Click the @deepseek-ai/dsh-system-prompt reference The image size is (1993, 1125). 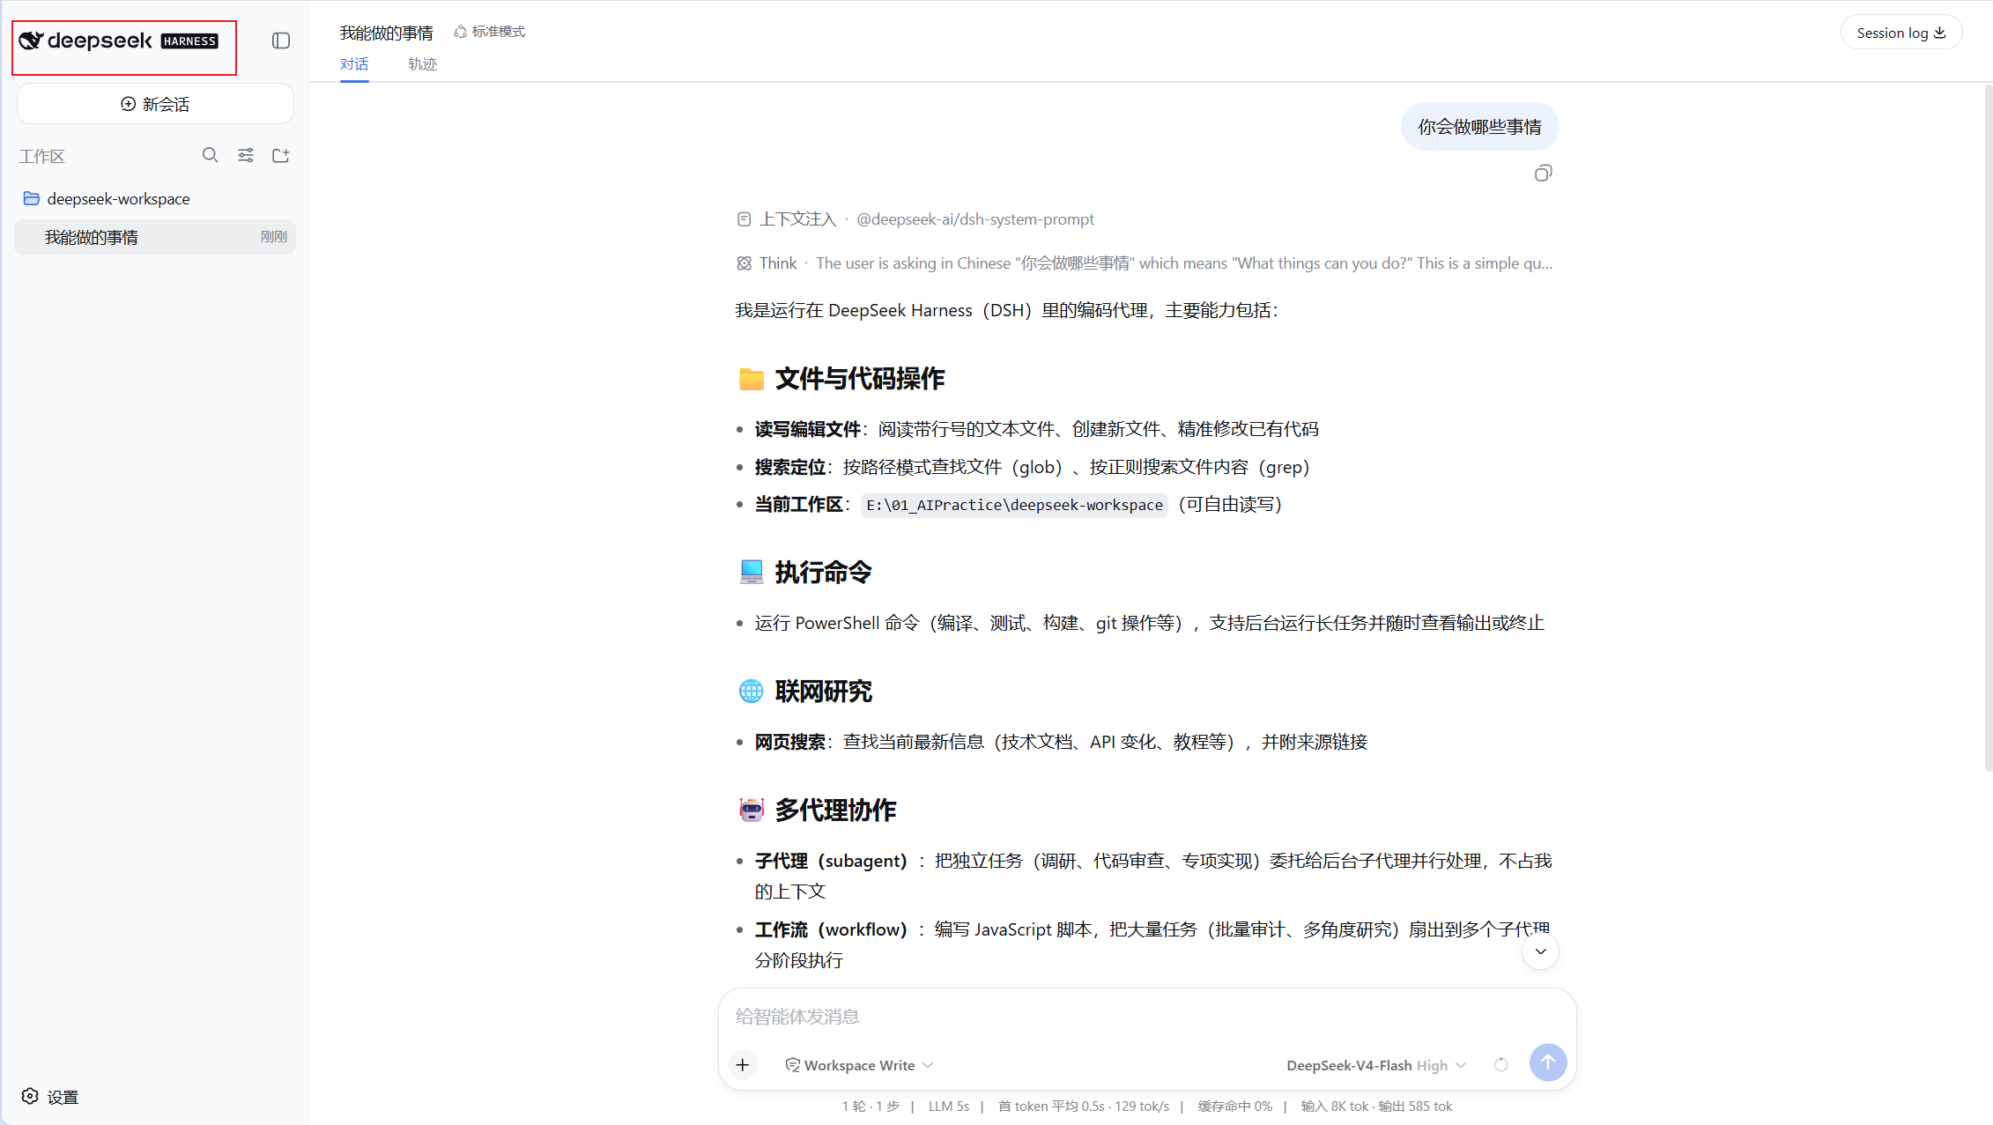point(974,218)
